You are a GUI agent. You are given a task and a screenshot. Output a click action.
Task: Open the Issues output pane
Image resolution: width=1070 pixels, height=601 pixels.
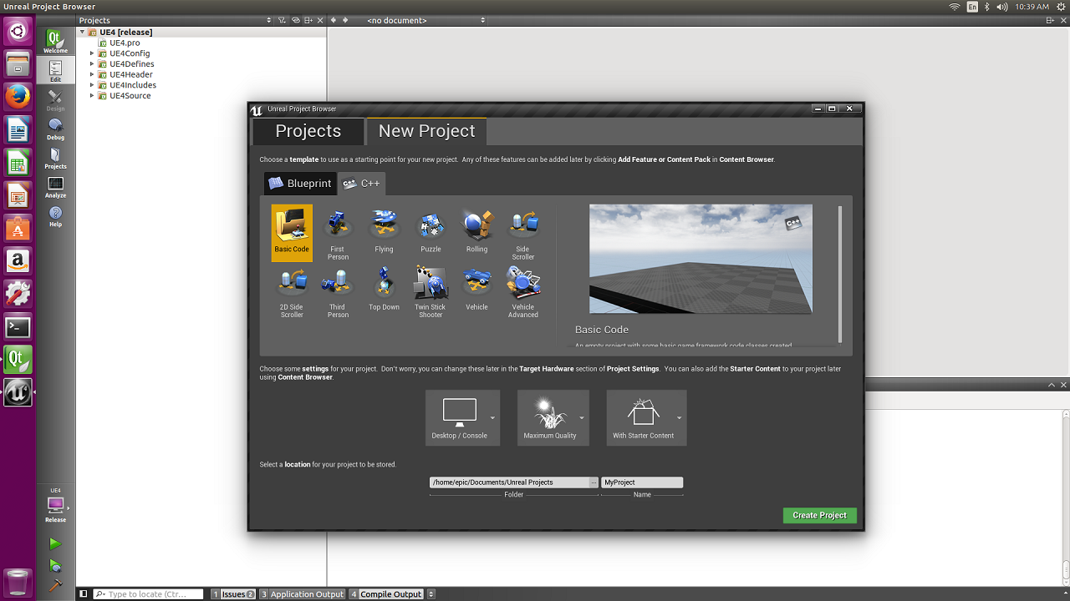[x=233, y=594]
